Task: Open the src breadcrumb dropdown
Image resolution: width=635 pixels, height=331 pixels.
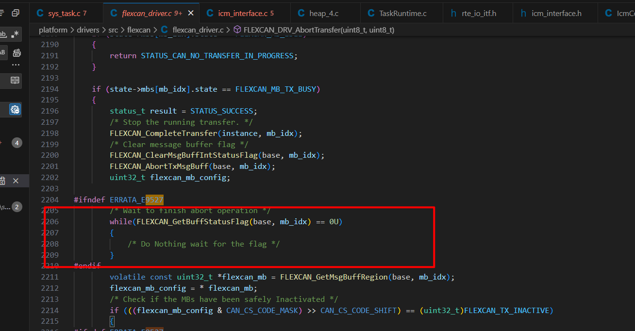Action: click(x=114, y=30)
